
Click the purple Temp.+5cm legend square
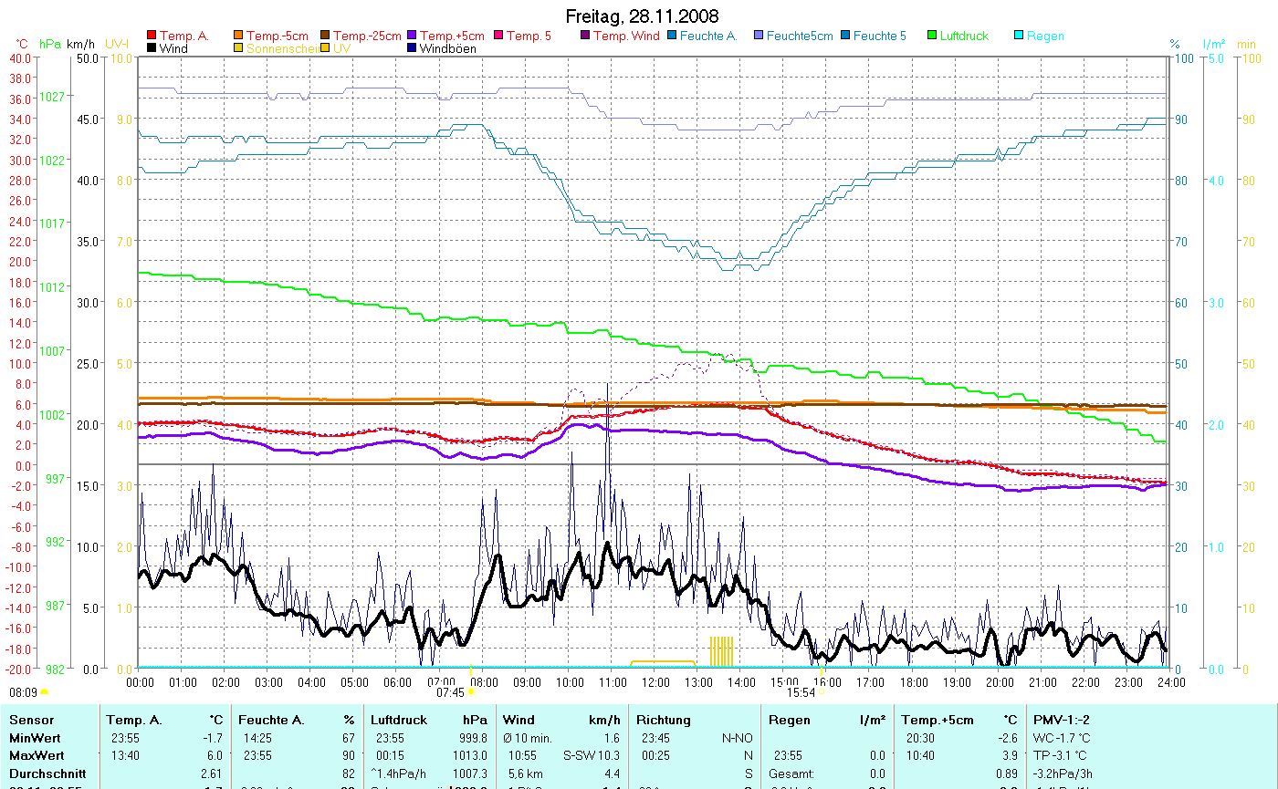point(412,36)
